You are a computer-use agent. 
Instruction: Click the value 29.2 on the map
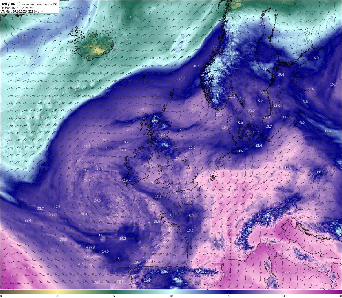click(87, 257)
